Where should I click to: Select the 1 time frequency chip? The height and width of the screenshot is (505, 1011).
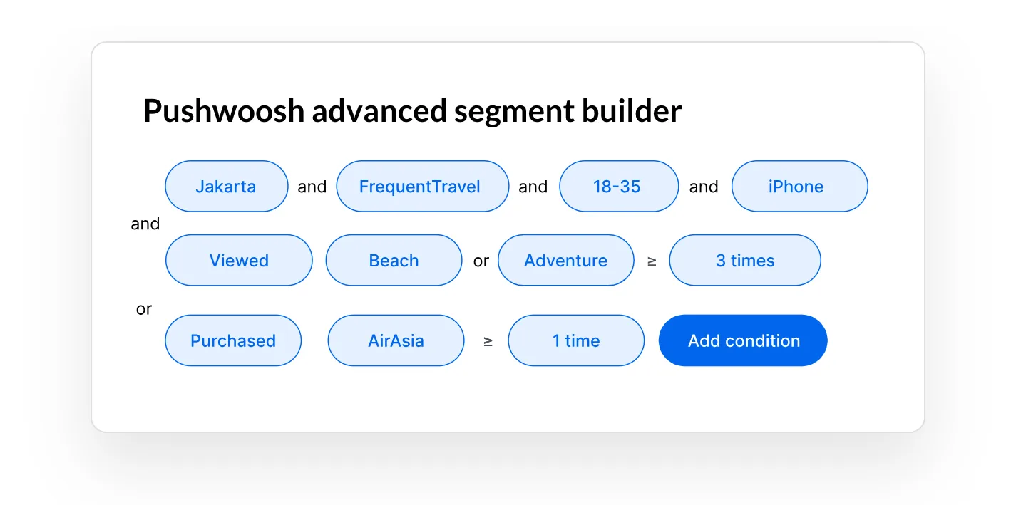tap(575, 340)
